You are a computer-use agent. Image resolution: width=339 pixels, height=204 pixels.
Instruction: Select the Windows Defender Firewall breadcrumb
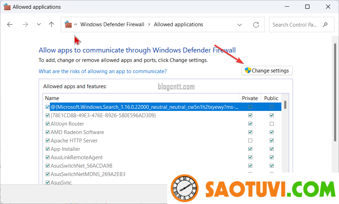[112, 24]
